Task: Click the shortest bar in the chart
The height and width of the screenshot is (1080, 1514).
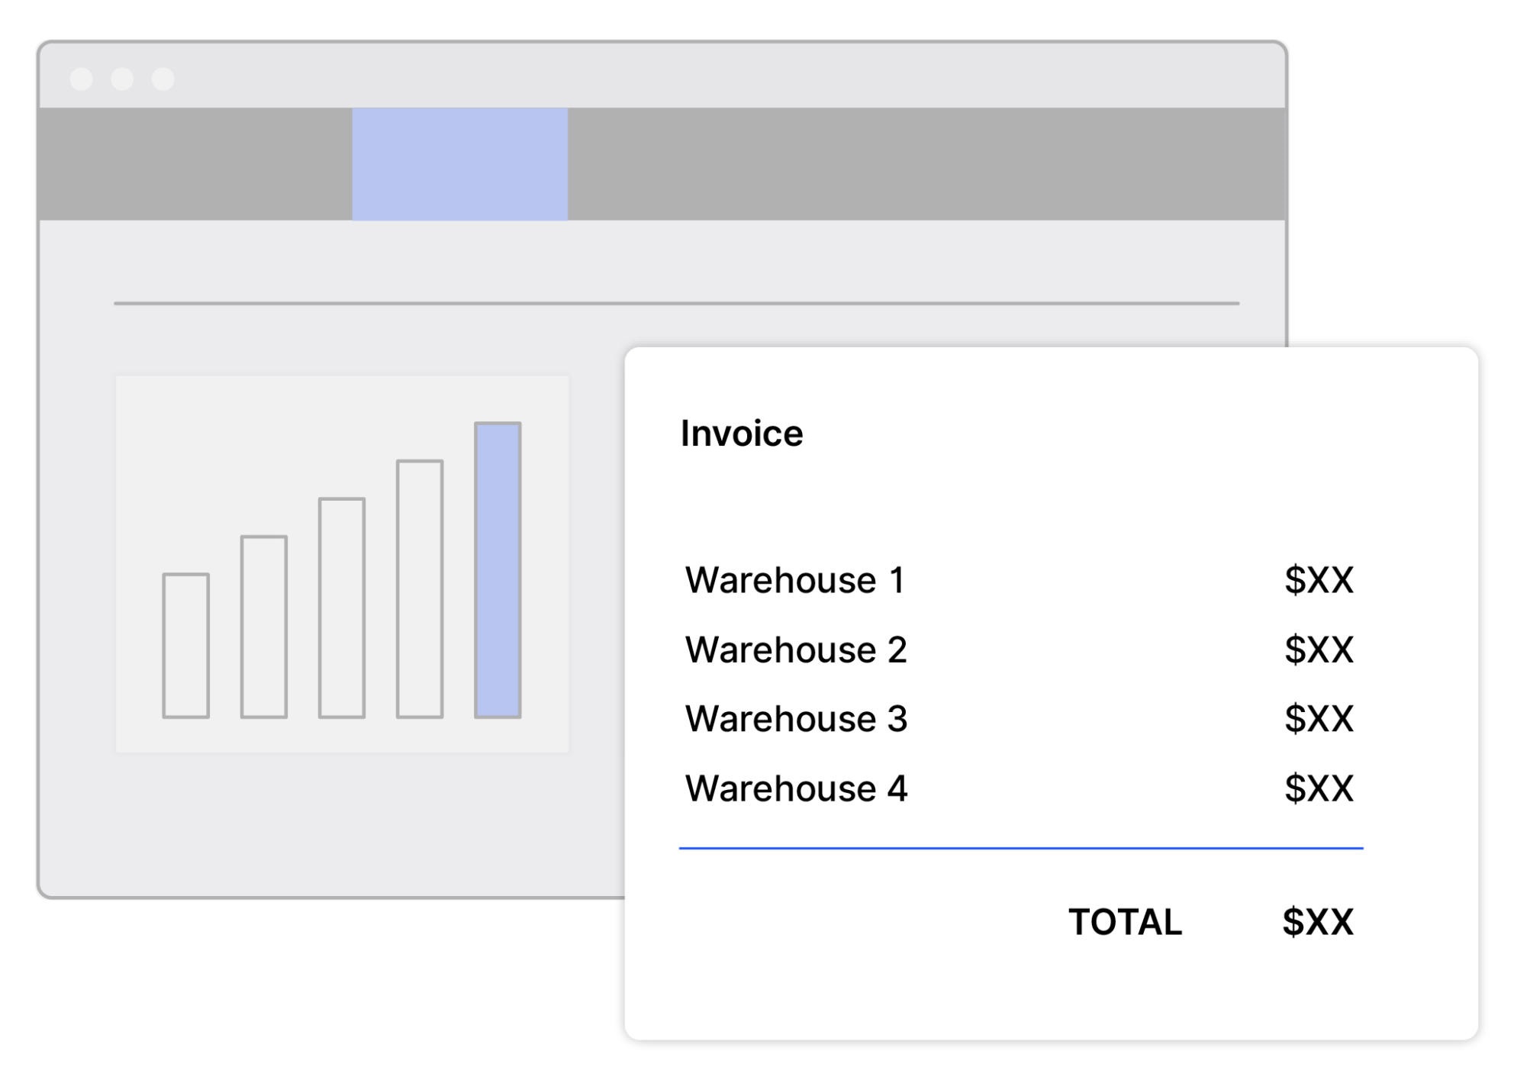Action: tap(185, 646)
